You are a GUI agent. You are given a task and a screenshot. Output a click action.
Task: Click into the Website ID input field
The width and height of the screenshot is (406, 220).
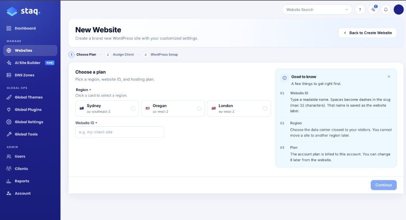coord(120,132)
